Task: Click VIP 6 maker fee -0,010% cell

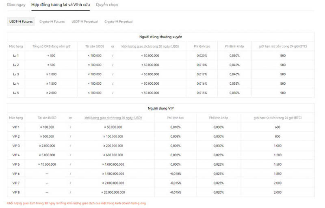Action: pos(175,174)
